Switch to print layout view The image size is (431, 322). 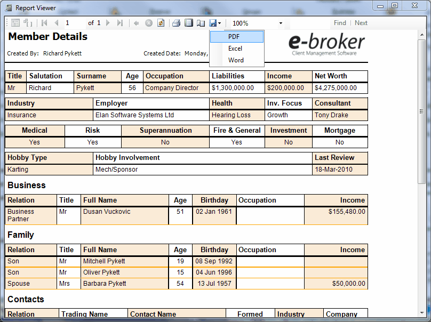coord(189,23)
